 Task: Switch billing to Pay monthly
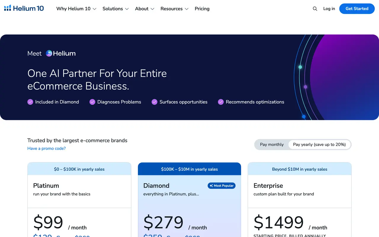coord(272,145)
